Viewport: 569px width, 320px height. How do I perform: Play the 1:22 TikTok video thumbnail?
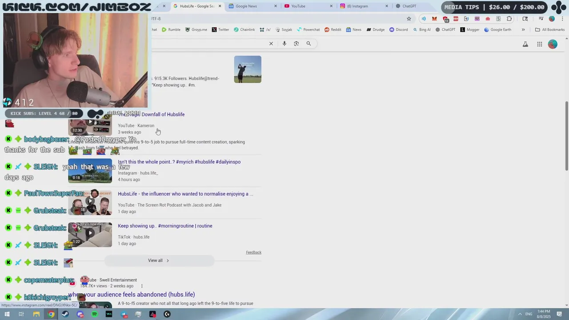coord(90,235)
